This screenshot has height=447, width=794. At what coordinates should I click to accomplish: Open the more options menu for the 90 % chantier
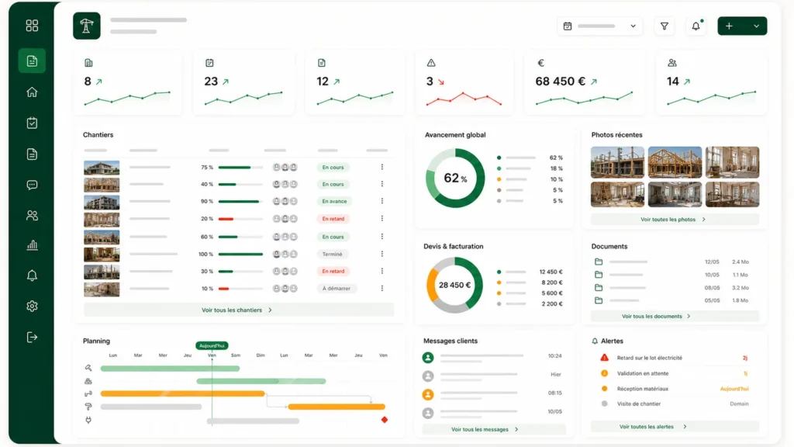click(x=381, y=201)
